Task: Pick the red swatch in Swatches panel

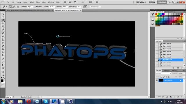Action: click(156, 14)
